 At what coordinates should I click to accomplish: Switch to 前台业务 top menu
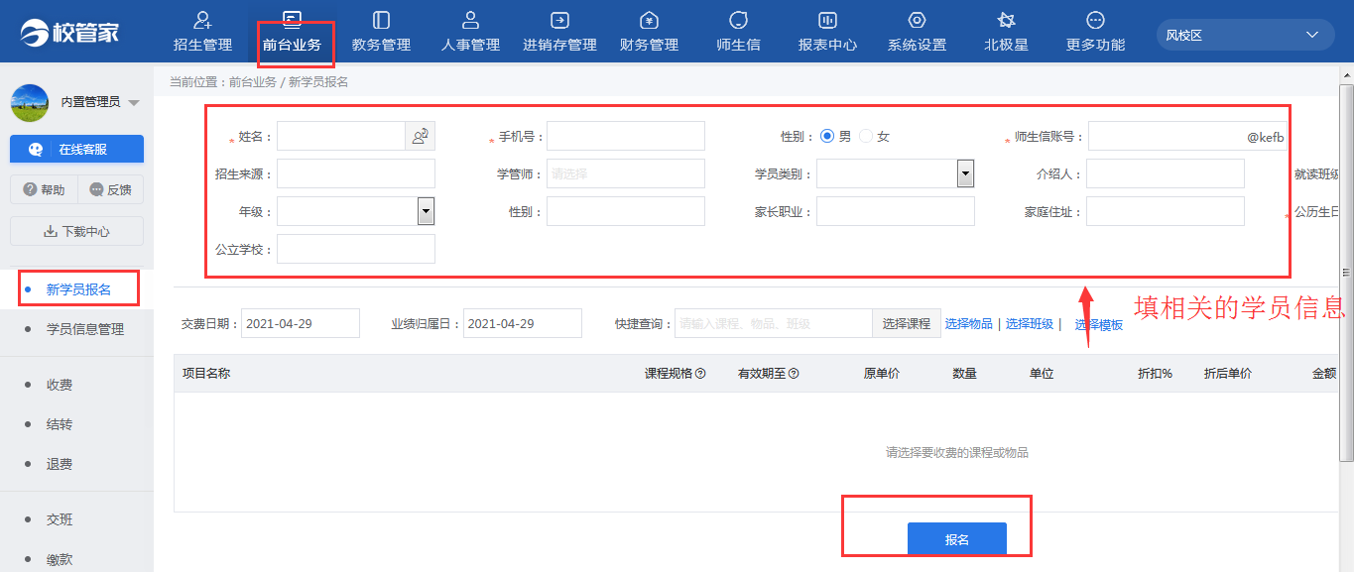pyautogui.click(x=292, y=33)
